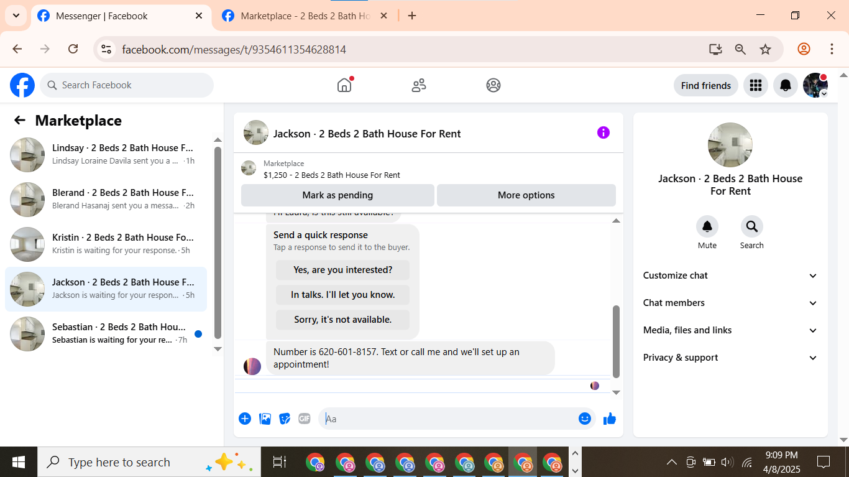
Task: Click the Windows taskbar search box
Action: coord(149,462)
